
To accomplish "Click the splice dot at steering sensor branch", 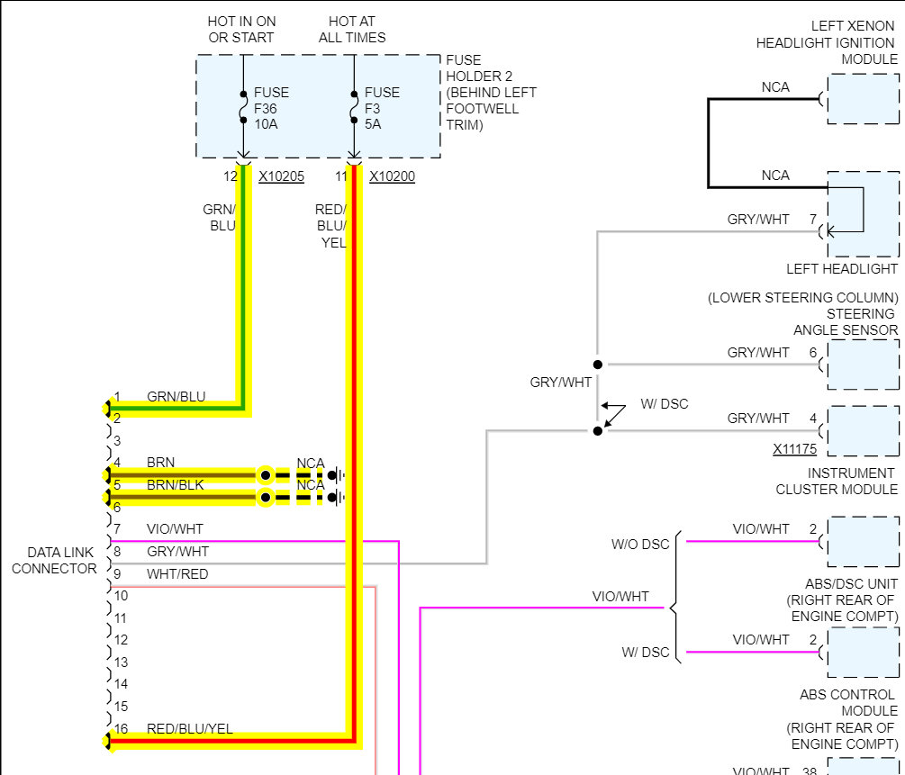I will coord(598,365).
